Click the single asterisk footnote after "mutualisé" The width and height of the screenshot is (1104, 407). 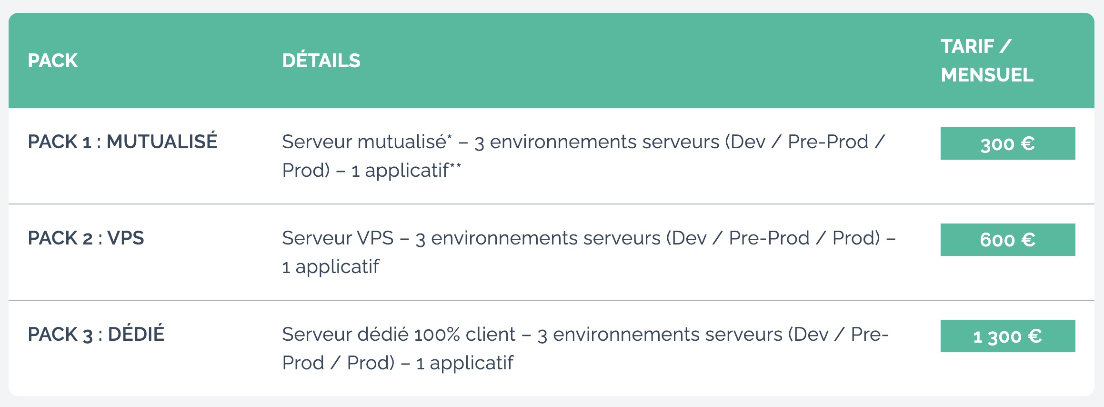(449, 137)
